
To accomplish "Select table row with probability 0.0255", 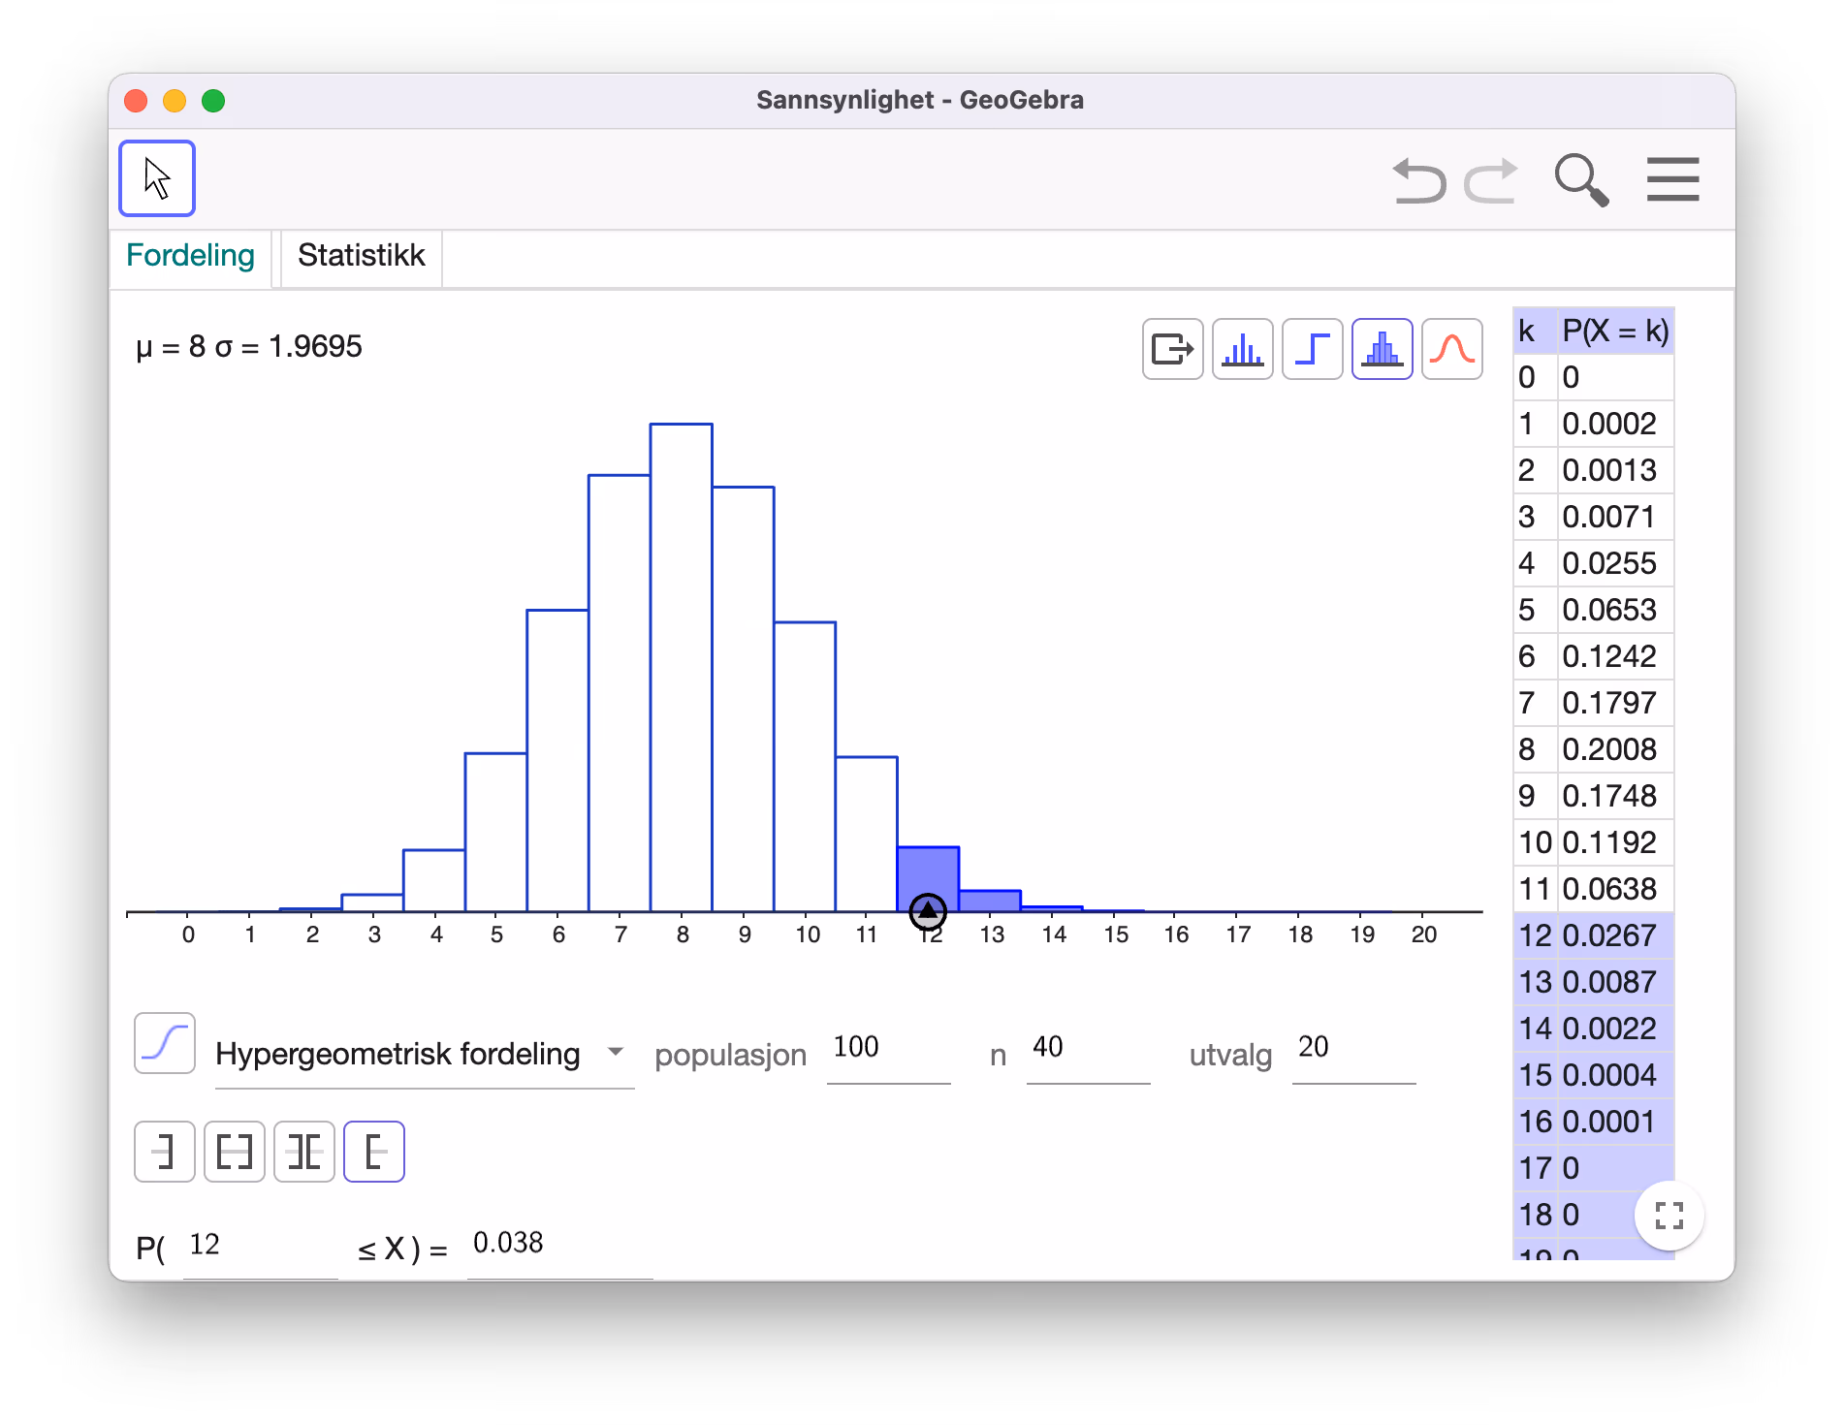I will (1594, 563).
